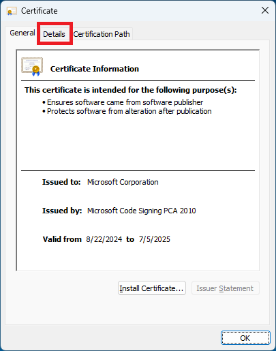Click the certificate icon in the title bar
This screenshot has height=351, width=276.
(x=12, y=11)
